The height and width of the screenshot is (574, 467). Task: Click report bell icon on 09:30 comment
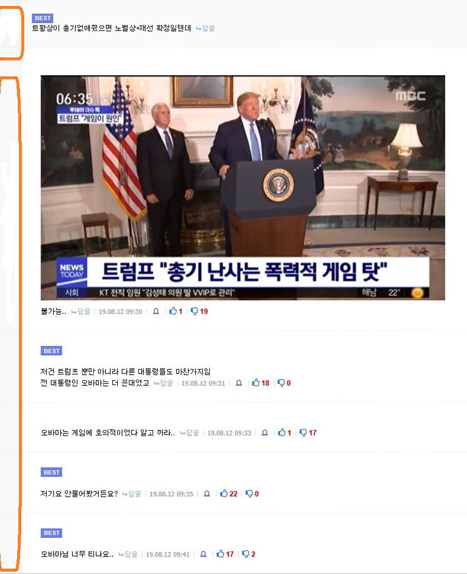[156, 311]
